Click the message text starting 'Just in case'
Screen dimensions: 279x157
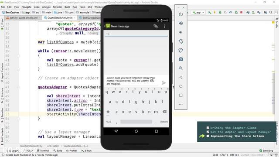(131, 81)
